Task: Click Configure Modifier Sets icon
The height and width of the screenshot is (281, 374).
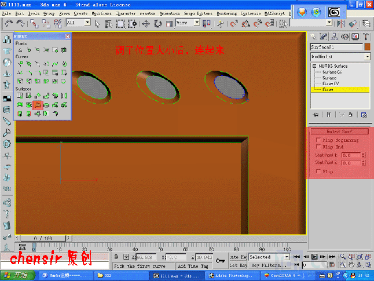Action: coord(364,115)
